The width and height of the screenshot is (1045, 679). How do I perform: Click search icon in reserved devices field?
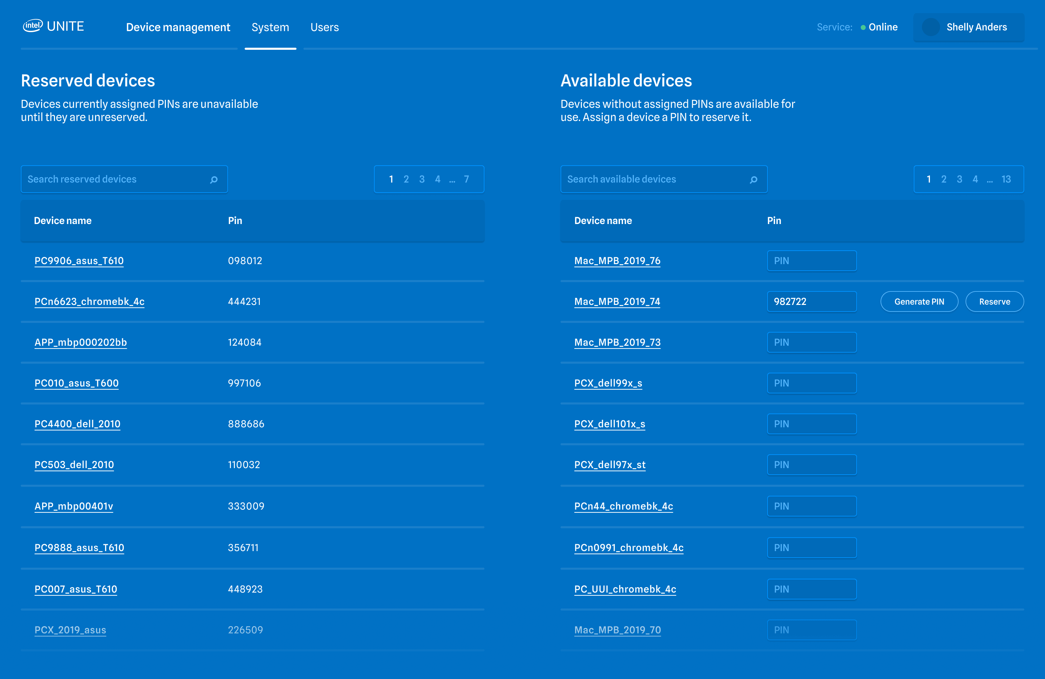[x=214, y=180]
